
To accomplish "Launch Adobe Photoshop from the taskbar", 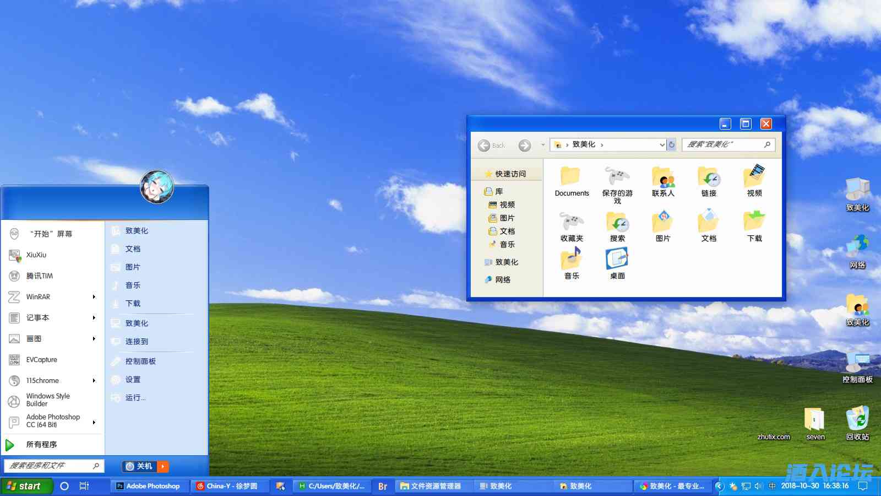I will [x=149, y=486].
